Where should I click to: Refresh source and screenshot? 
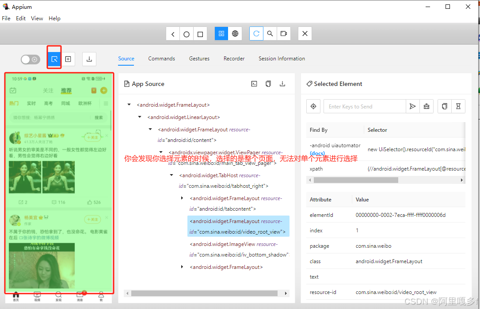[256, 34]
